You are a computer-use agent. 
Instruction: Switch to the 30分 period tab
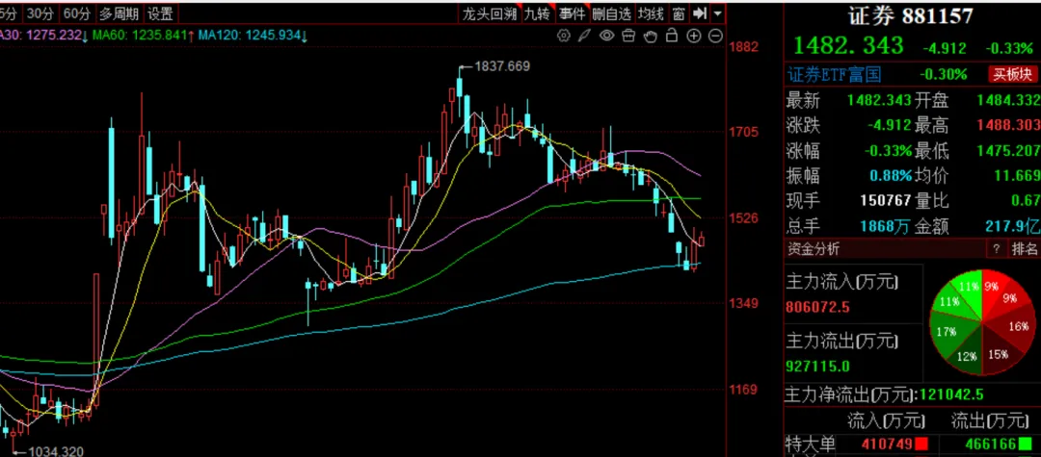click(41, 13)
